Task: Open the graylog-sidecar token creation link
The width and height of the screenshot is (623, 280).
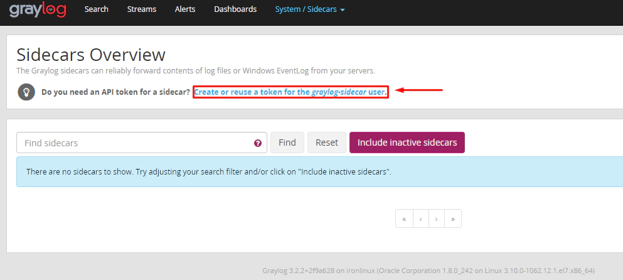Action: click(x=290, y=92)
